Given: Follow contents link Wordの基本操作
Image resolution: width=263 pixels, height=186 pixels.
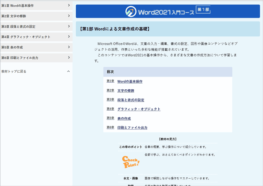Looking at the screenshot, I should 130,81.
